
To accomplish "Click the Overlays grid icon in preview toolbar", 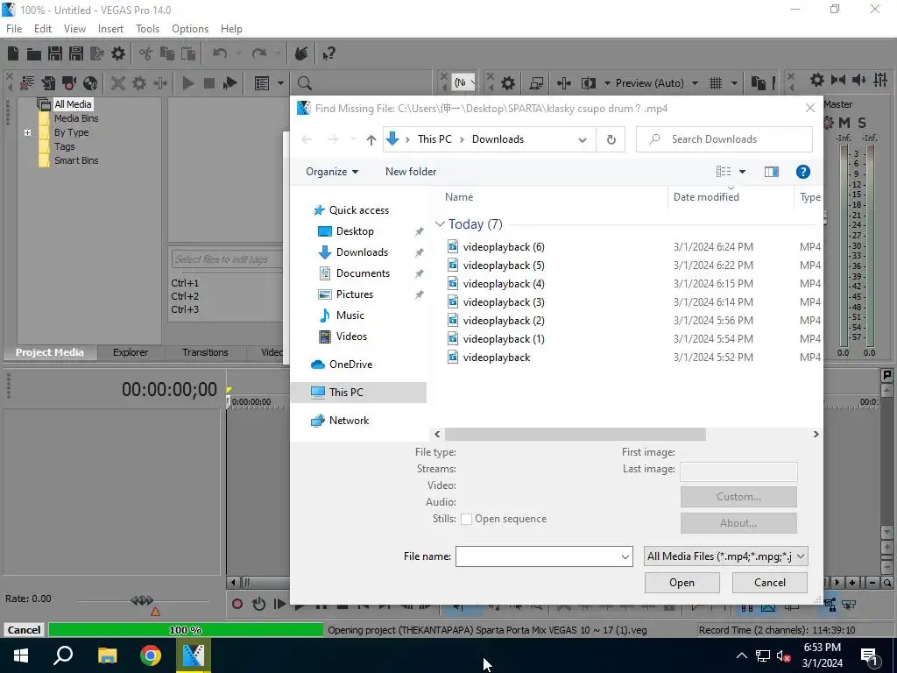I will tap(716, 83).
